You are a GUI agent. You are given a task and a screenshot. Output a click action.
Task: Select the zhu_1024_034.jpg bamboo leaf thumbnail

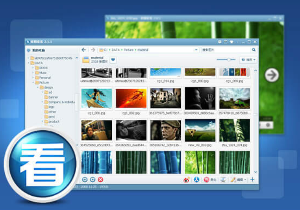[234, 131]
